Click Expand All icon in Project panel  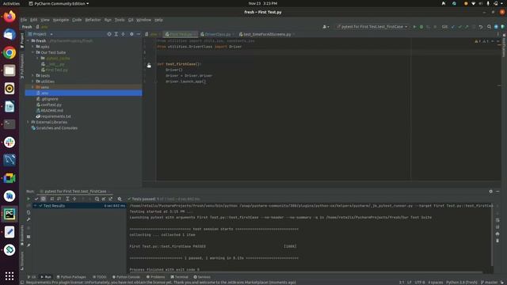pos(116,34)
